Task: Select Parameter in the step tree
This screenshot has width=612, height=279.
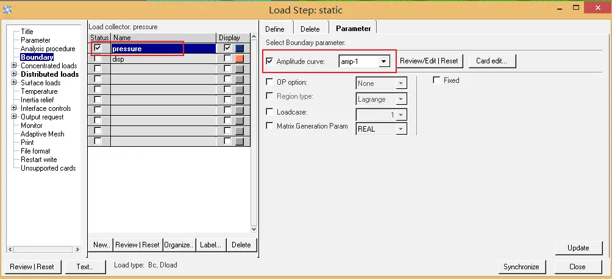Action: [35, 40]
